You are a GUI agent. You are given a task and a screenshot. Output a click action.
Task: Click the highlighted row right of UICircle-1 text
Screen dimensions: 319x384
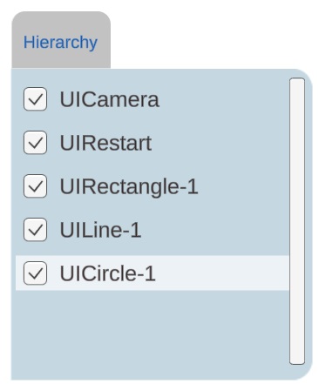(222, 273)
